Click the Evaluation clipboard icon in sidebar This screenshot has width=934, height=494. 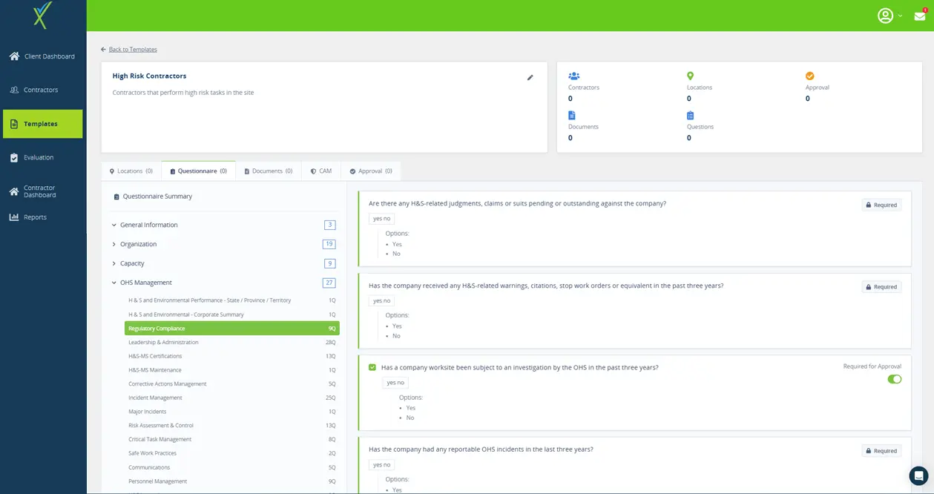14,157
